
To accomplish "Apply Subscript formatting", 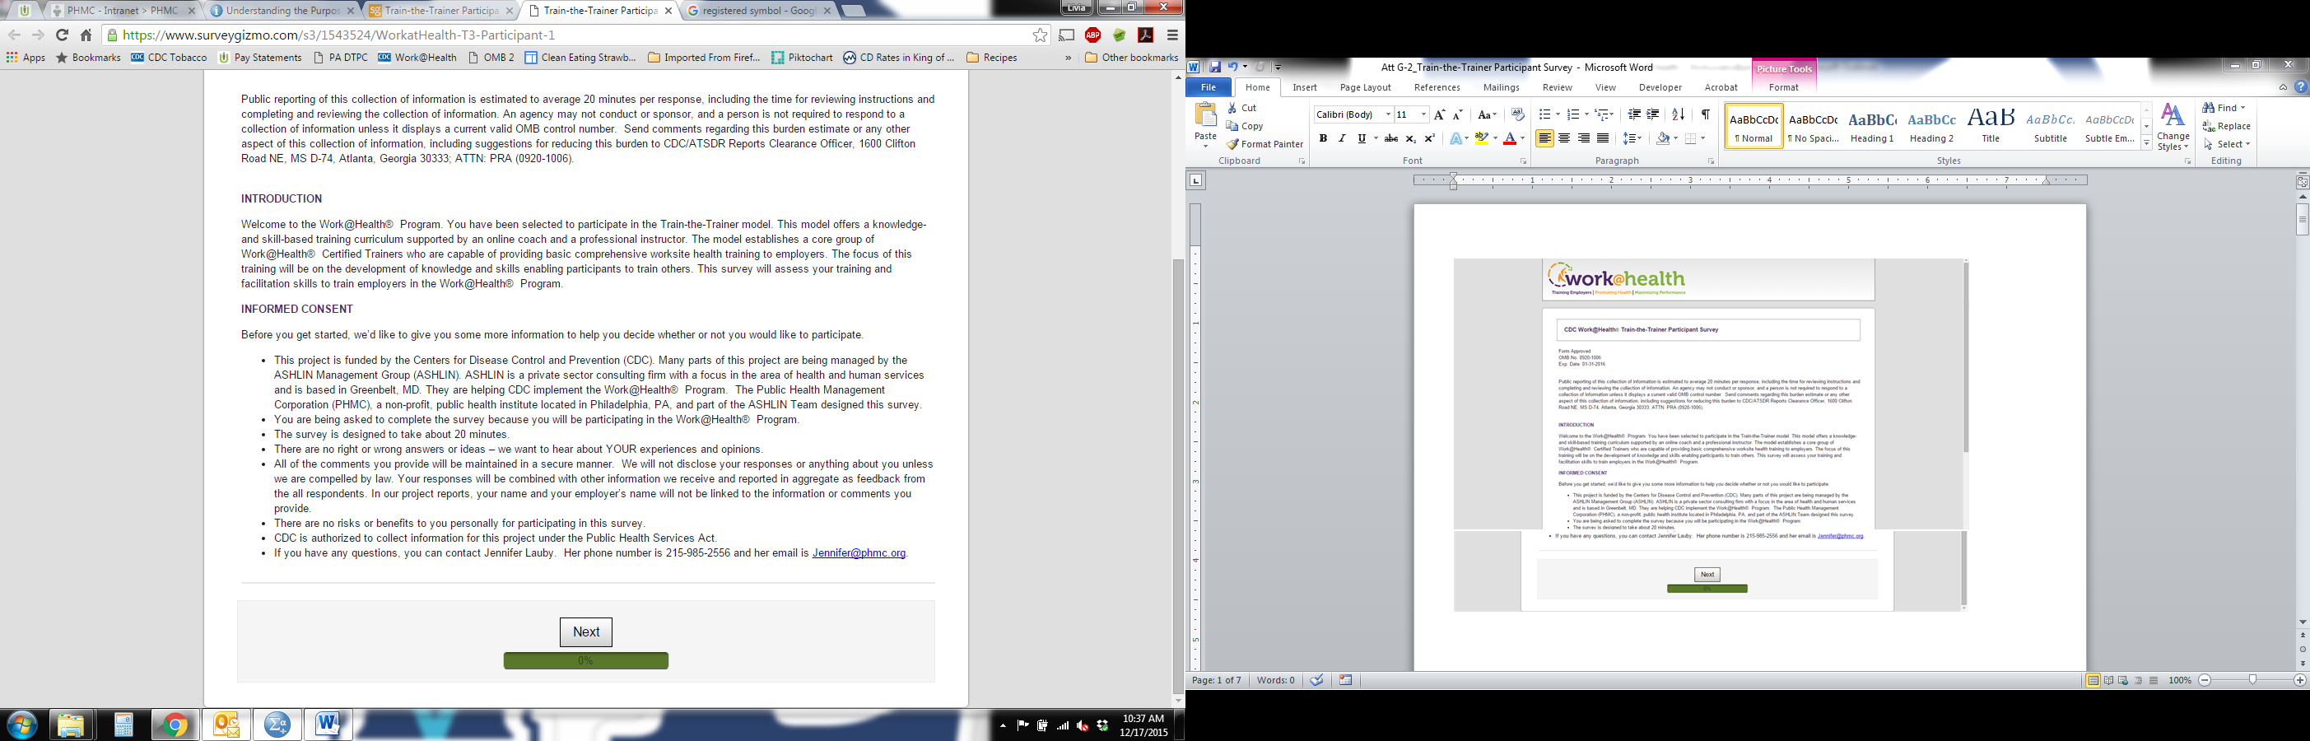I will [x=1410, y=138].
